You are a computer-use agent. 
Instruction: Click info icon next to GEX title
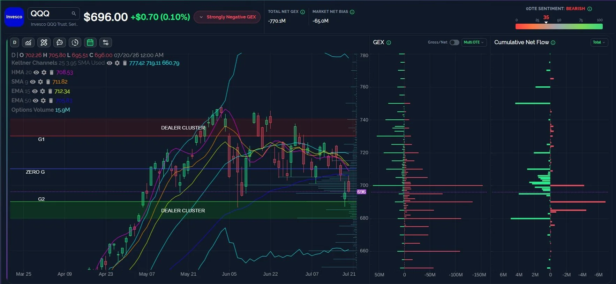(389, 42)
